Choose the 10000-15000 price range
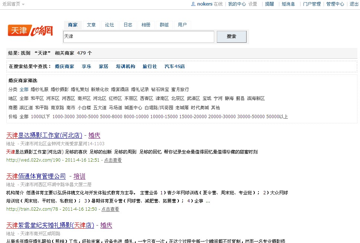The height and width of the screenshot is (243, 360). coord(164,117)
